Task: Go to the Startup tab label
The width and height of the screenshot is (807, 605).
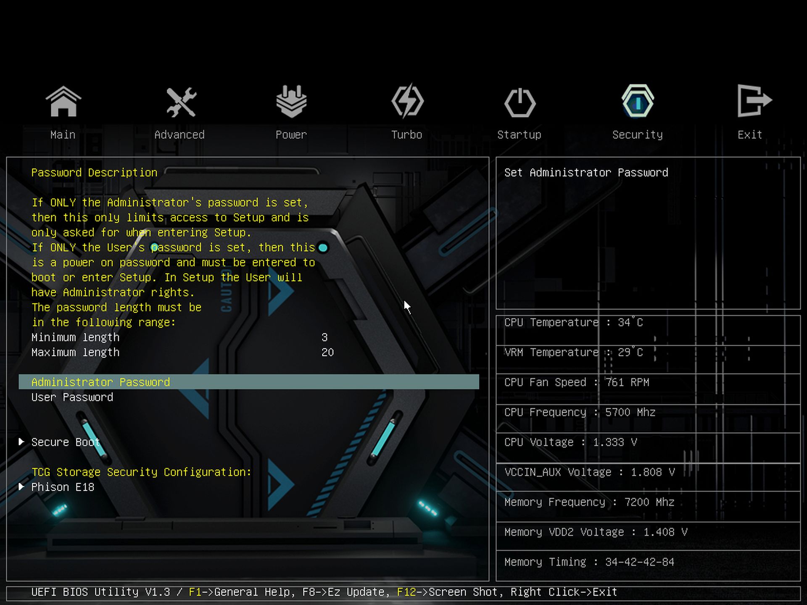Action: [x=519, y=135]
